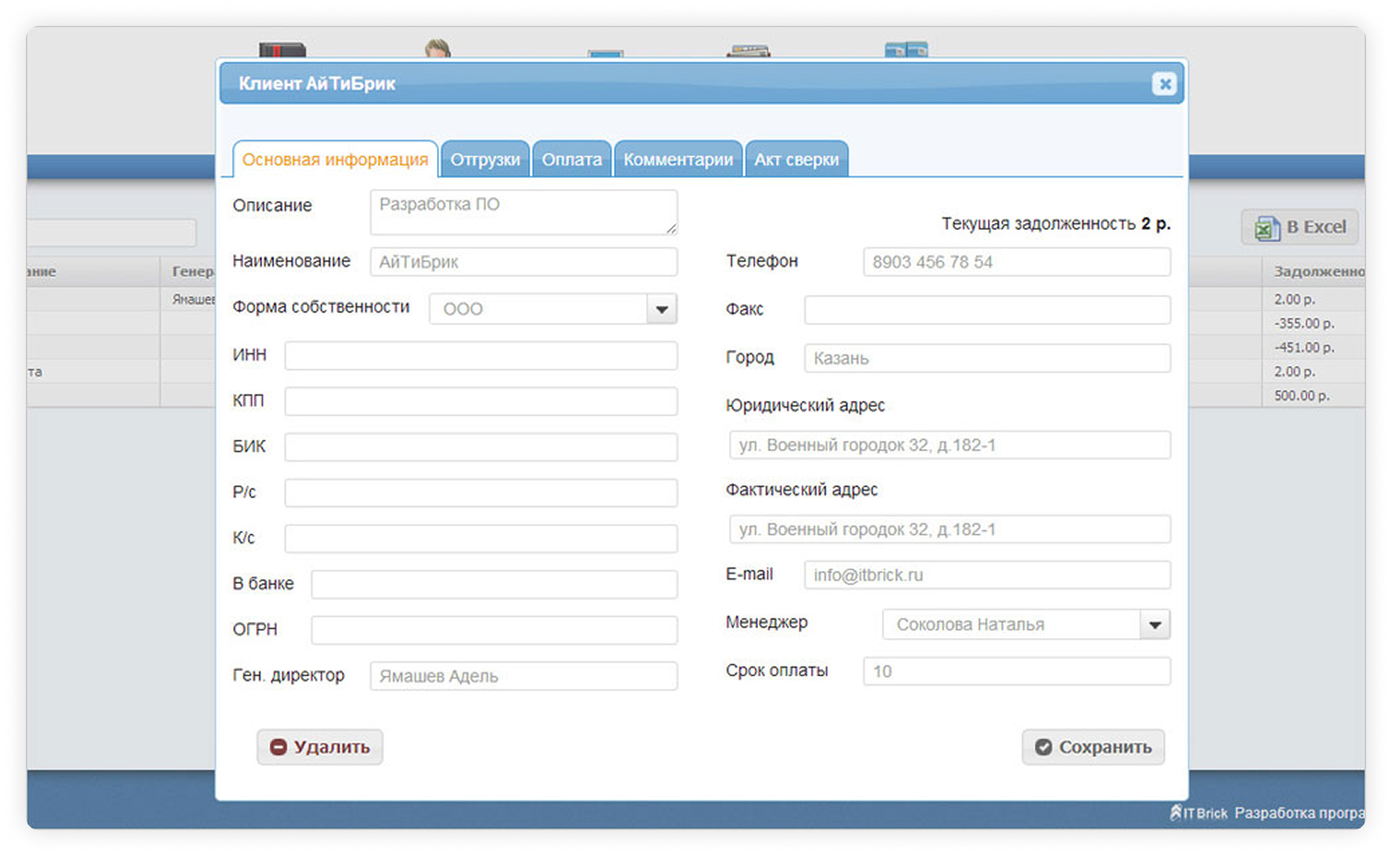Click the Excel export icon
The height and width of the screenshot is (856, 1392).
1267,228
